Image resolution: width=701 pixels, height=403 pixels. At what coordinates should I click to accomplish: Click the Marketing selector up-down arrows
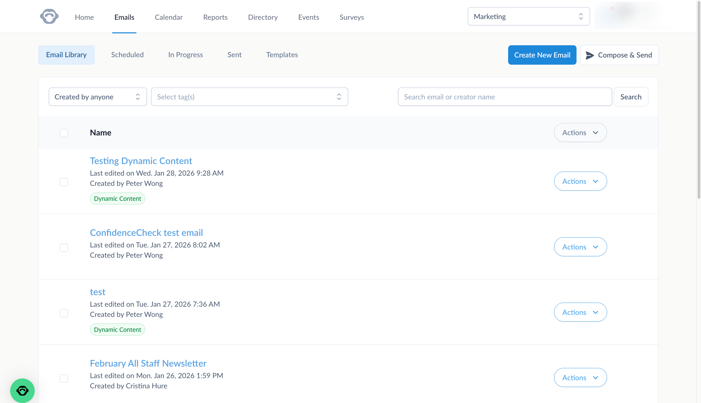pyautogui.click(x=581, y=17)
